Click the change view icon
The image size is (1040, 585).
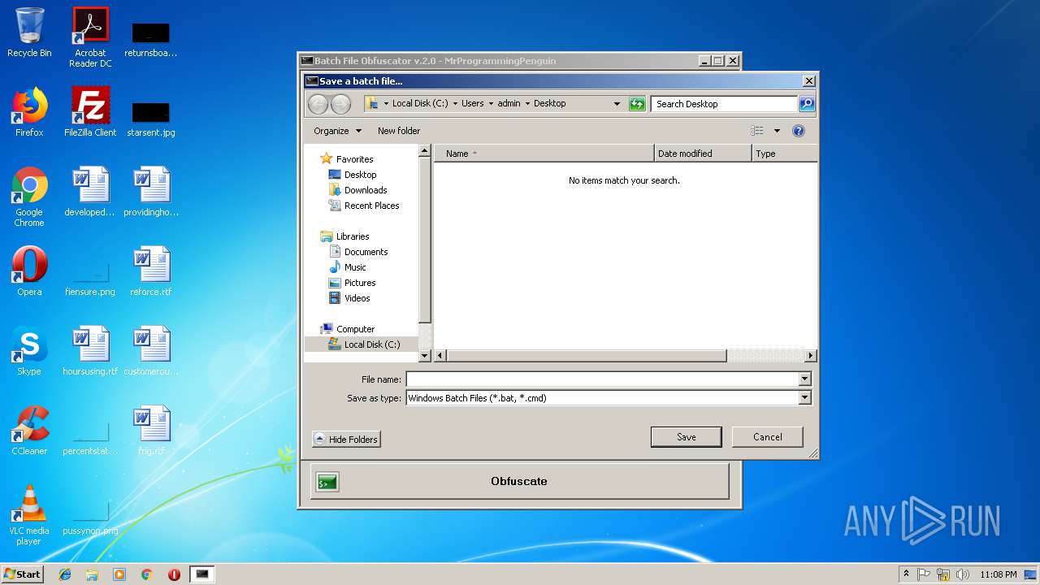tap(757, 131)
